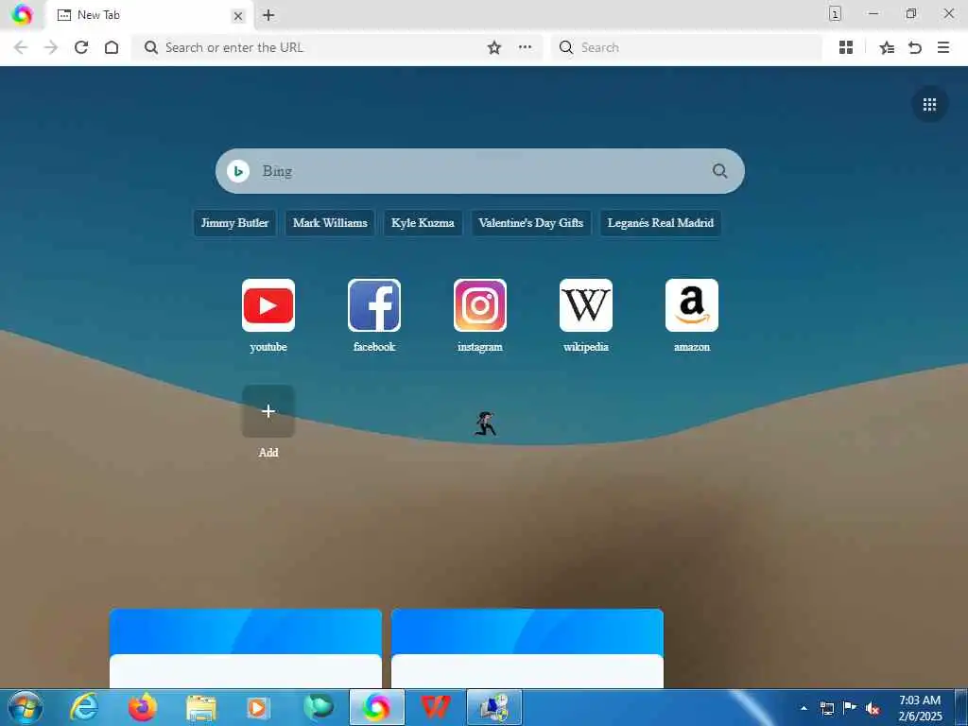Reload the page with the refresh icon
The width and height of the screenshot is (968, 726).
[81, 47]
